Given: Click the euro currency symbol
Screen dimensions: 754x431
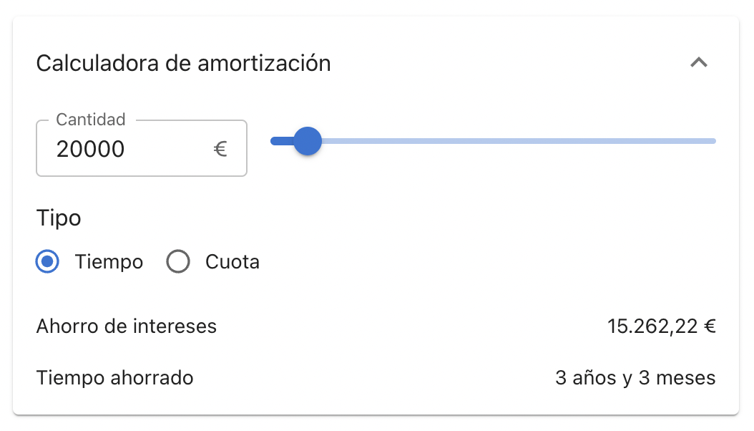Looking at the screenshot, I should pyautogui.click(x=221, y=149).
